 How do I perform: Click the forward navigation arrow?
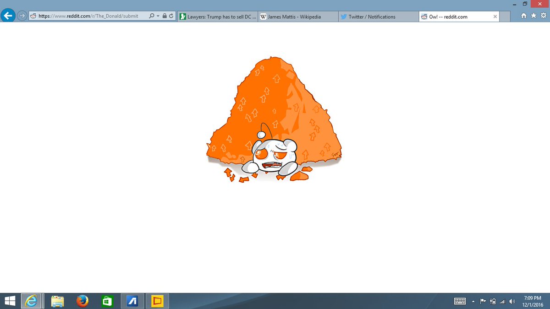pos(22,16)
